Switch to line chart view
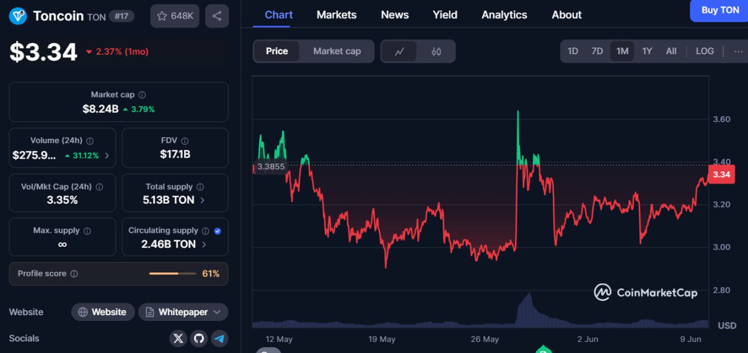This screenshot has width=748, height=353. 399,51
